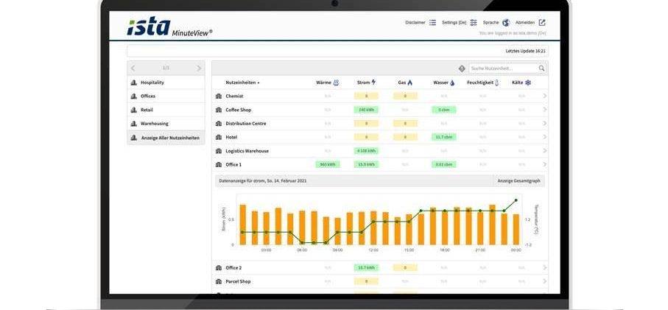Open Settings sliders icon in header
The image size is (668, 310).
(474, 23)
